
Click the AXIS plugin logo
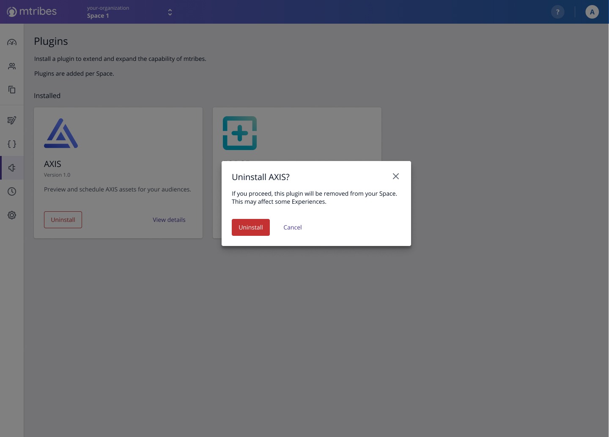coord(61,133)
